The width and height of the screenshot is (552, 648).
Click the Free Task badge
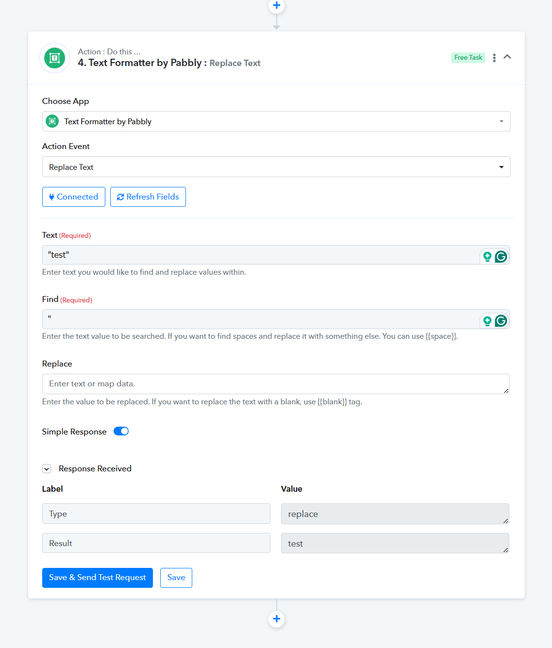pyautogui.click(x=468, y=58)
